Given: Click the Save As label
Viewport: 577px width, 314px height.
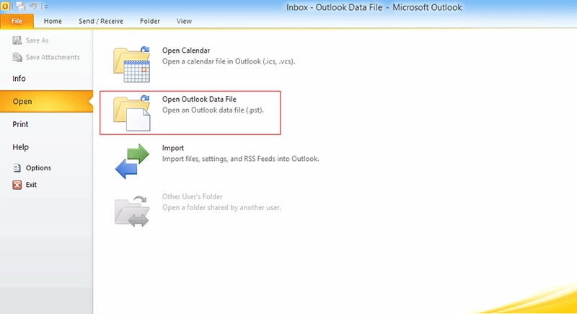Looking at the screenshot, I should (38, 40).
